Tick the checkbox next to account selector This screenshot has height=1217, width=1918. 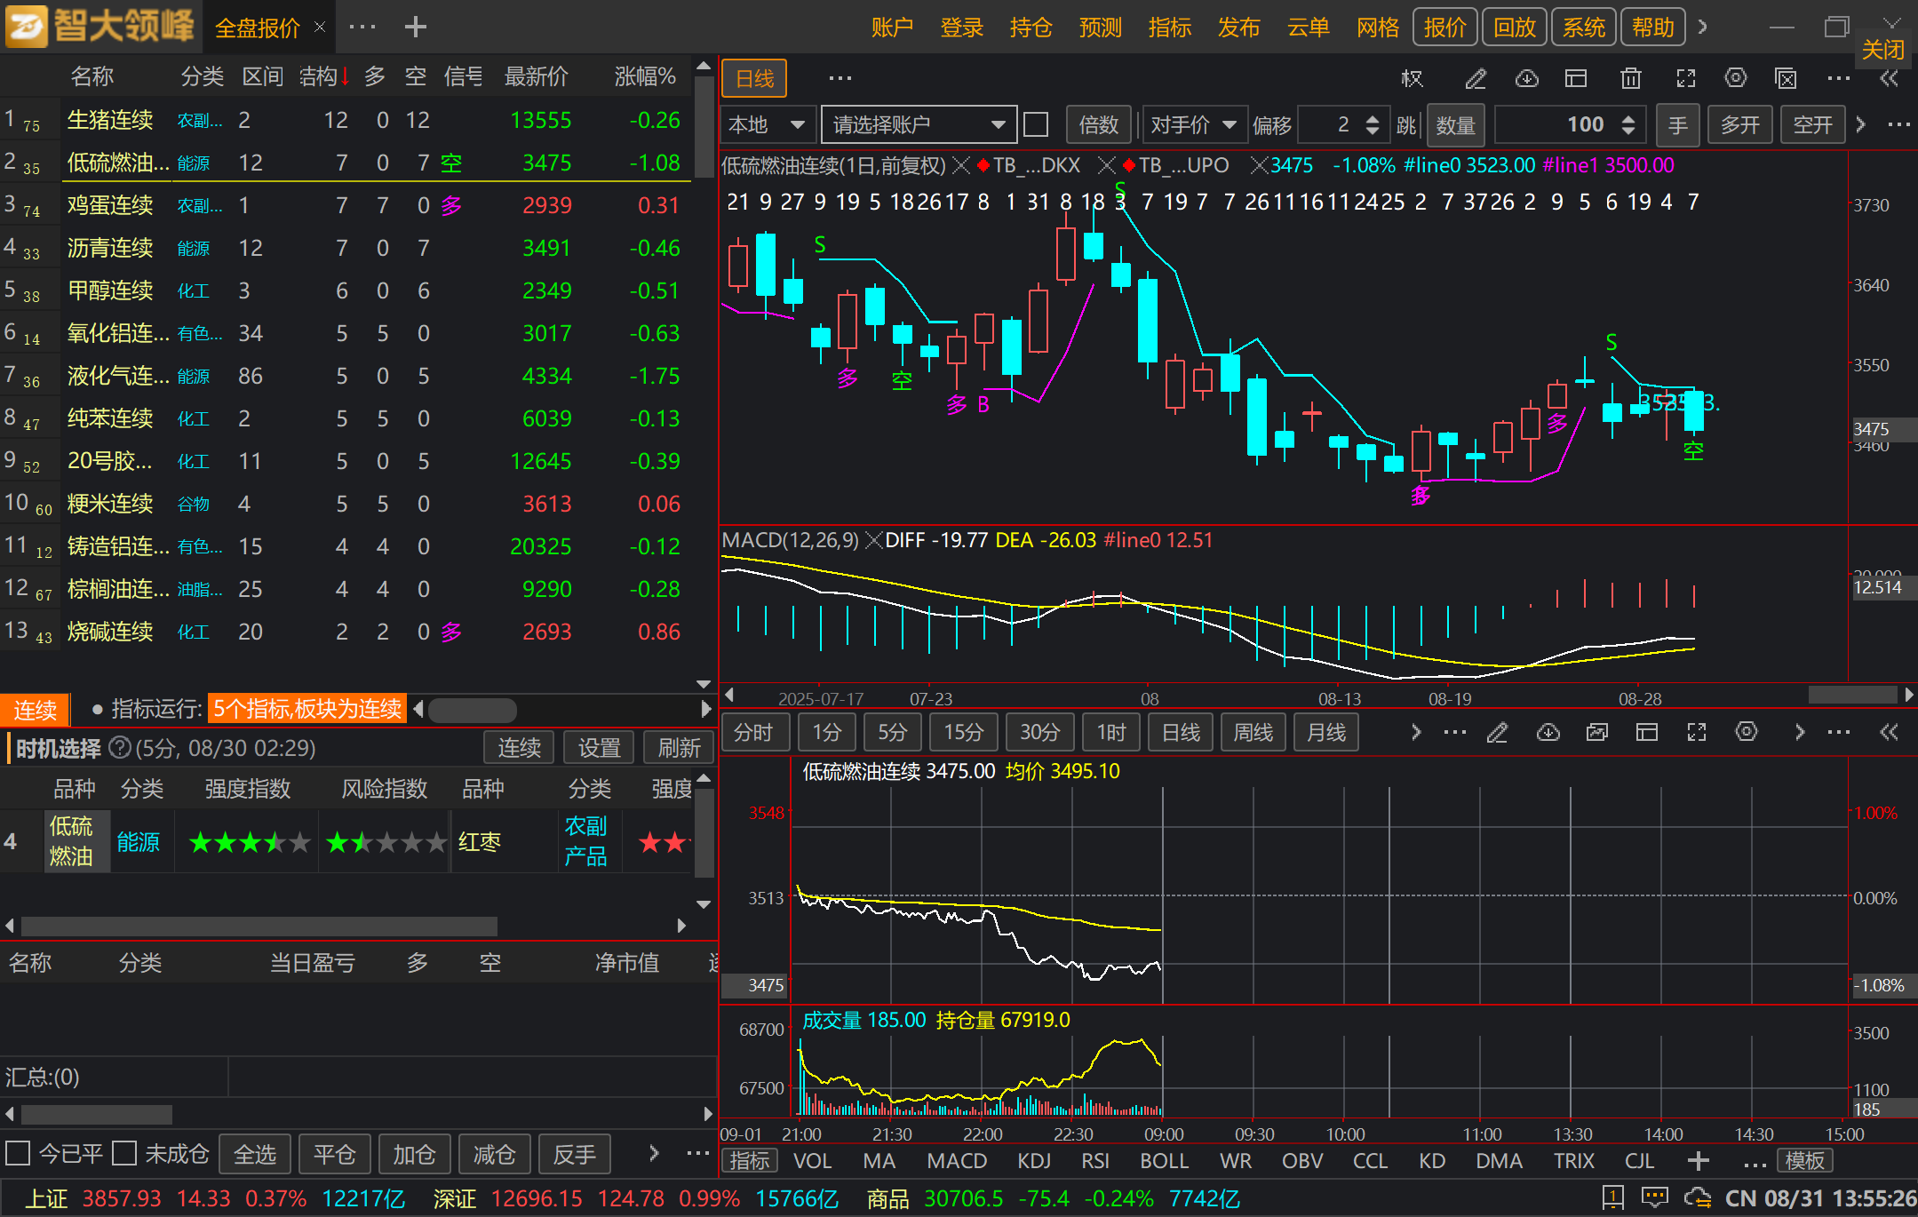pos(1036,124)
